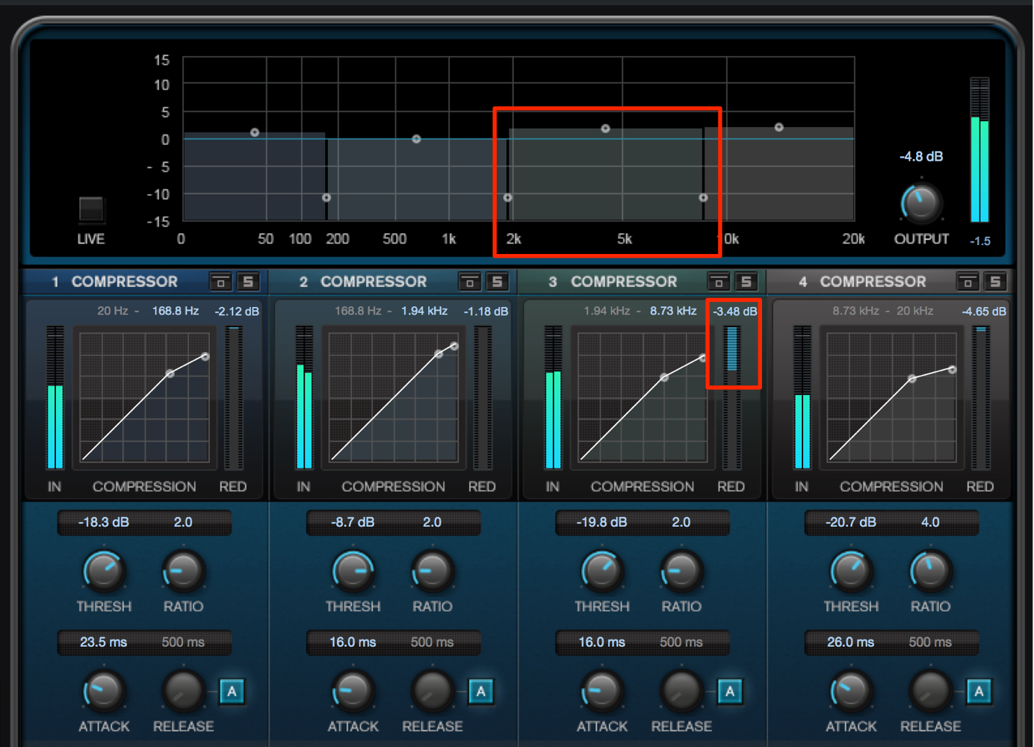This screenshot has width=1034, height=747.
Task: Click the 4.0 ratio value of band 4
Action: (930, 522)
